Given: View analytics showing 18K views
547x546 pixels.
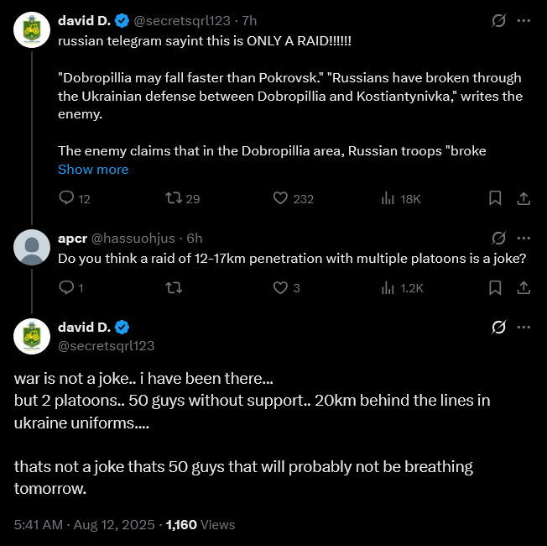Looking at the screenshot, I should coord(388,198).
